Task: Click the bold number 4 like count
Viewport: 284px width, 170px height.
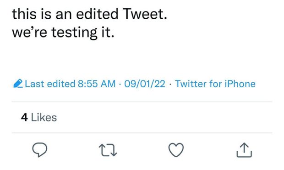Action: [24, 117]
